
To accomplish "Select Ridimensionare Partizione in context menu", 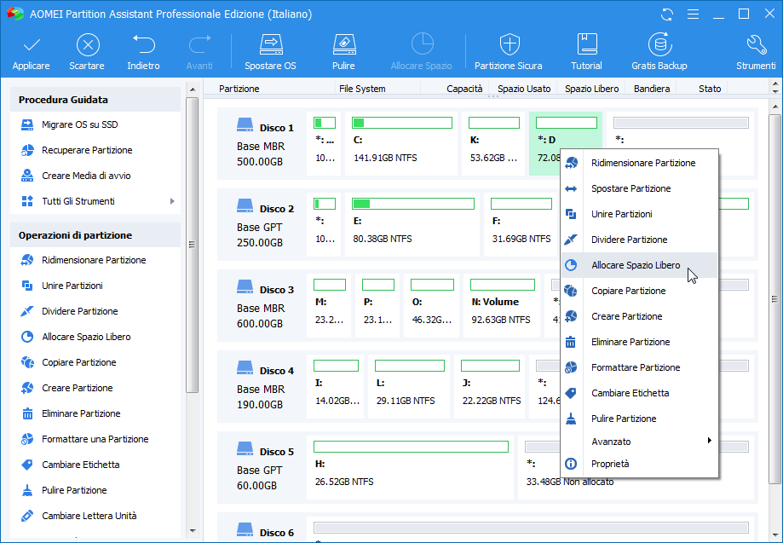I will pos(642,163).
